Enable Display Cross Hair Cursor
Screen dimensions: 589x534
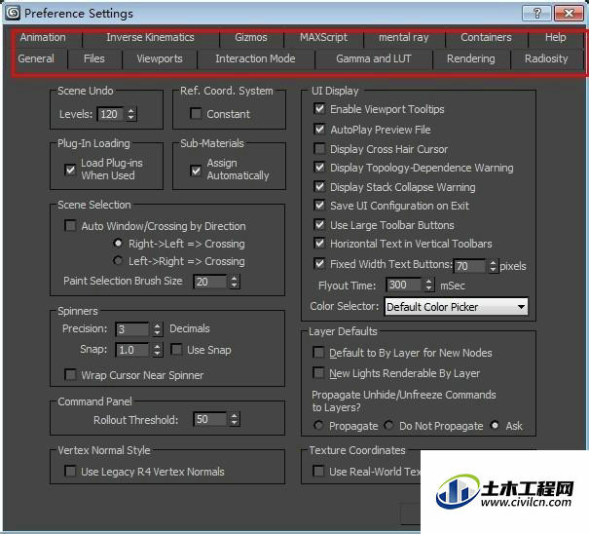pos(319,148)
